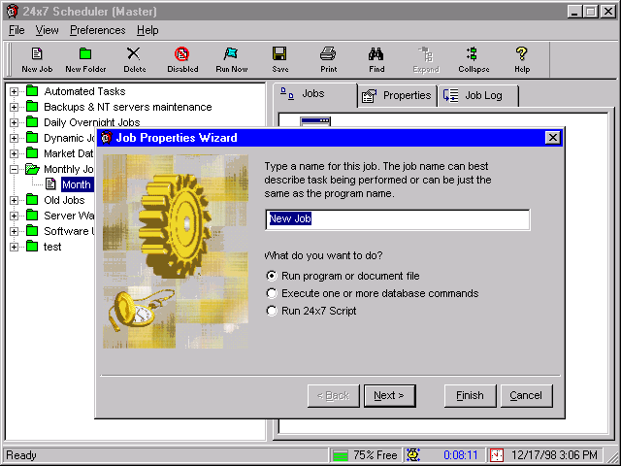Click the job name input field
The height and width of the screenshot is (466, 621).
[x=398, y=219]
